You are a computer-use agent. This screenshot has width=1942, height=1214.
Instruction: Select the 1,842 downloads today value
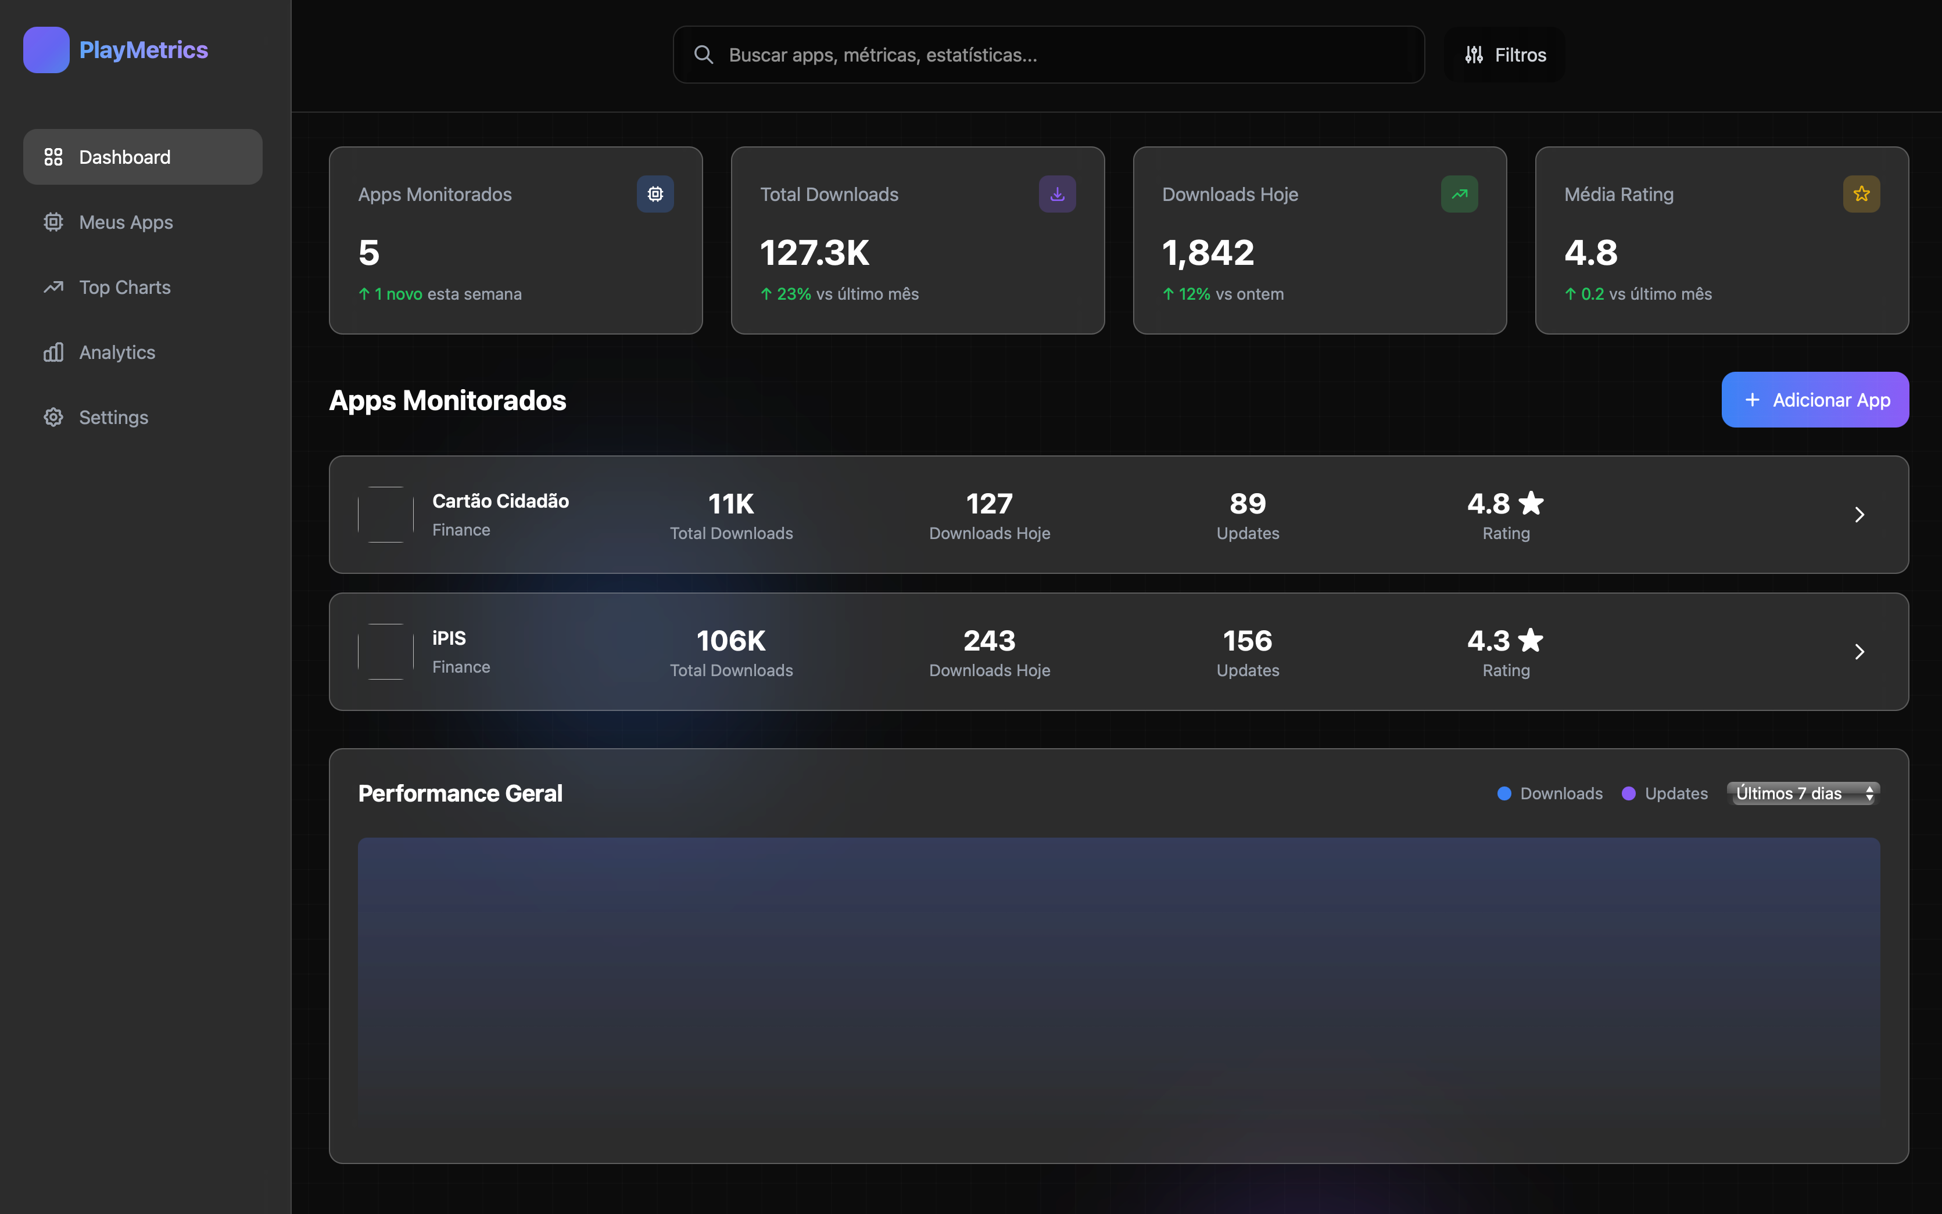point(1208,253)
